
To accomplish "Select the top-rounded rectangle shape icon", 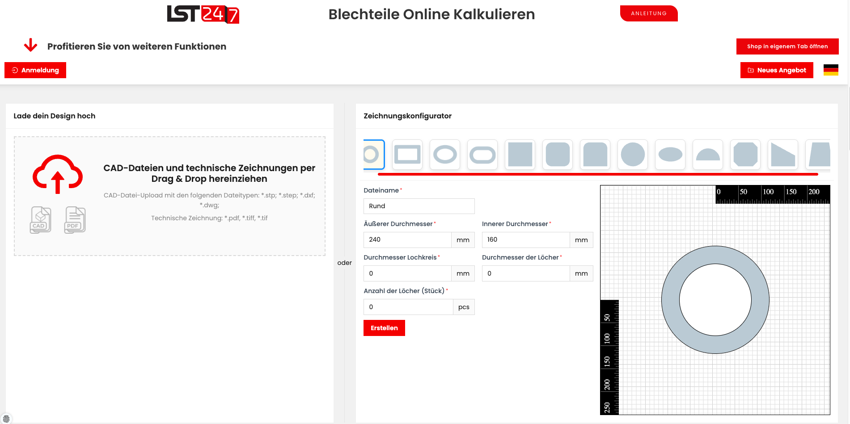I will coord(595,155).
